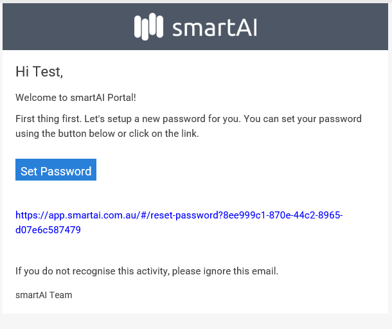Click the smartAI bars logo icon
The image size is (392, 329).
pyautogui.click(x=148, y=26)
